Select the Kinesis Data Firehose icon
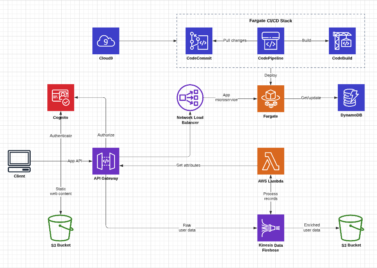377x268 pixels. [271, 228]
